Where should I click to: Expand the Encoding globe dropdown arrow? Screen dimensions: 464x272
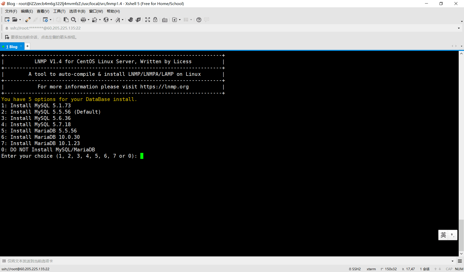pyautogui.click(x=111, y=20)
